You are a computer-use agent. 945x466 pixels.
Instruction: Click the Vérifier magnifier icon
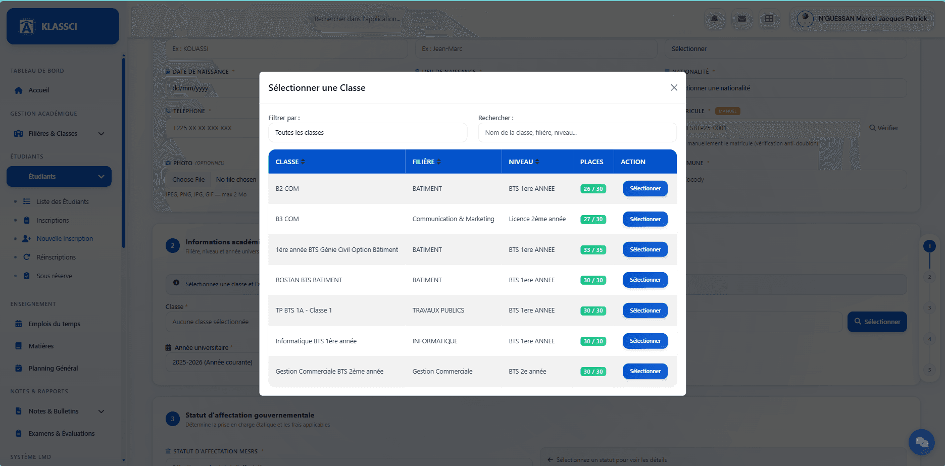[872, 128]
